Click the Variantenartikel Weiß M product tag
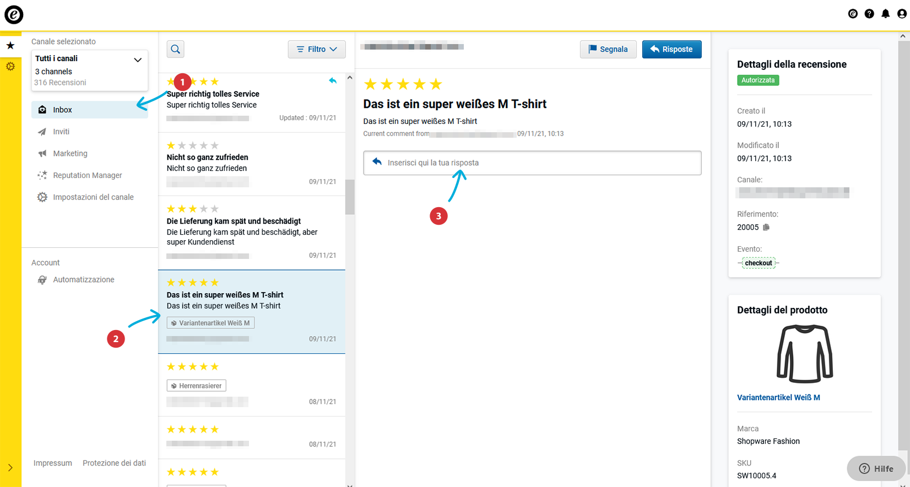 (x=210, y=323)
